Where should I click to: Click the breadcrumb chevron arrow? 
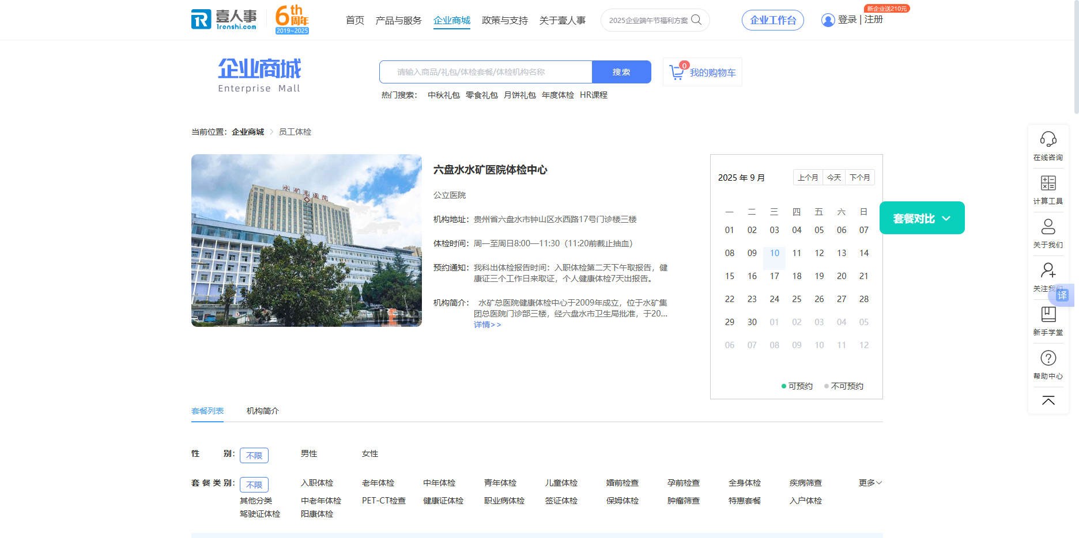pyautogui.click(x=271, y=132)
